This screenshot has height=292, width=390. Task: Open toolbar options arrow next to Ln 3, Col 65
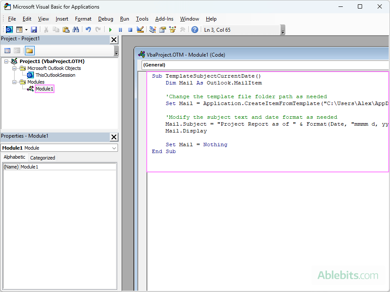283,30
